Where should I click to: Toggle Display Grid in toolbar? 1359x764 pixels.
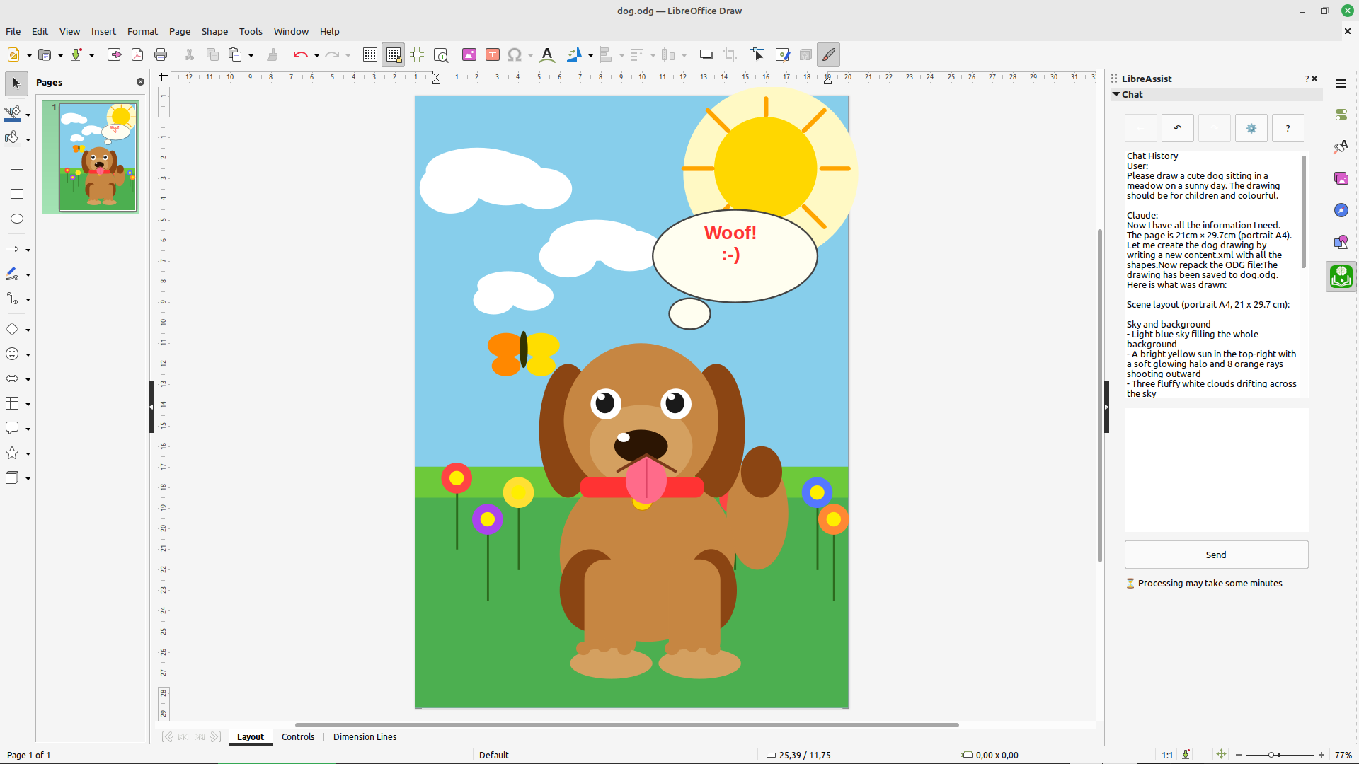pos(369,54)
